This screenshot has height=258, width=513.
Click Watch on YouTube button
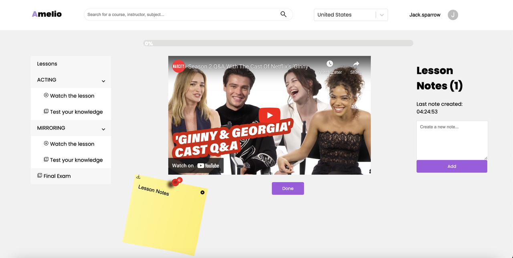click(196, 166)
